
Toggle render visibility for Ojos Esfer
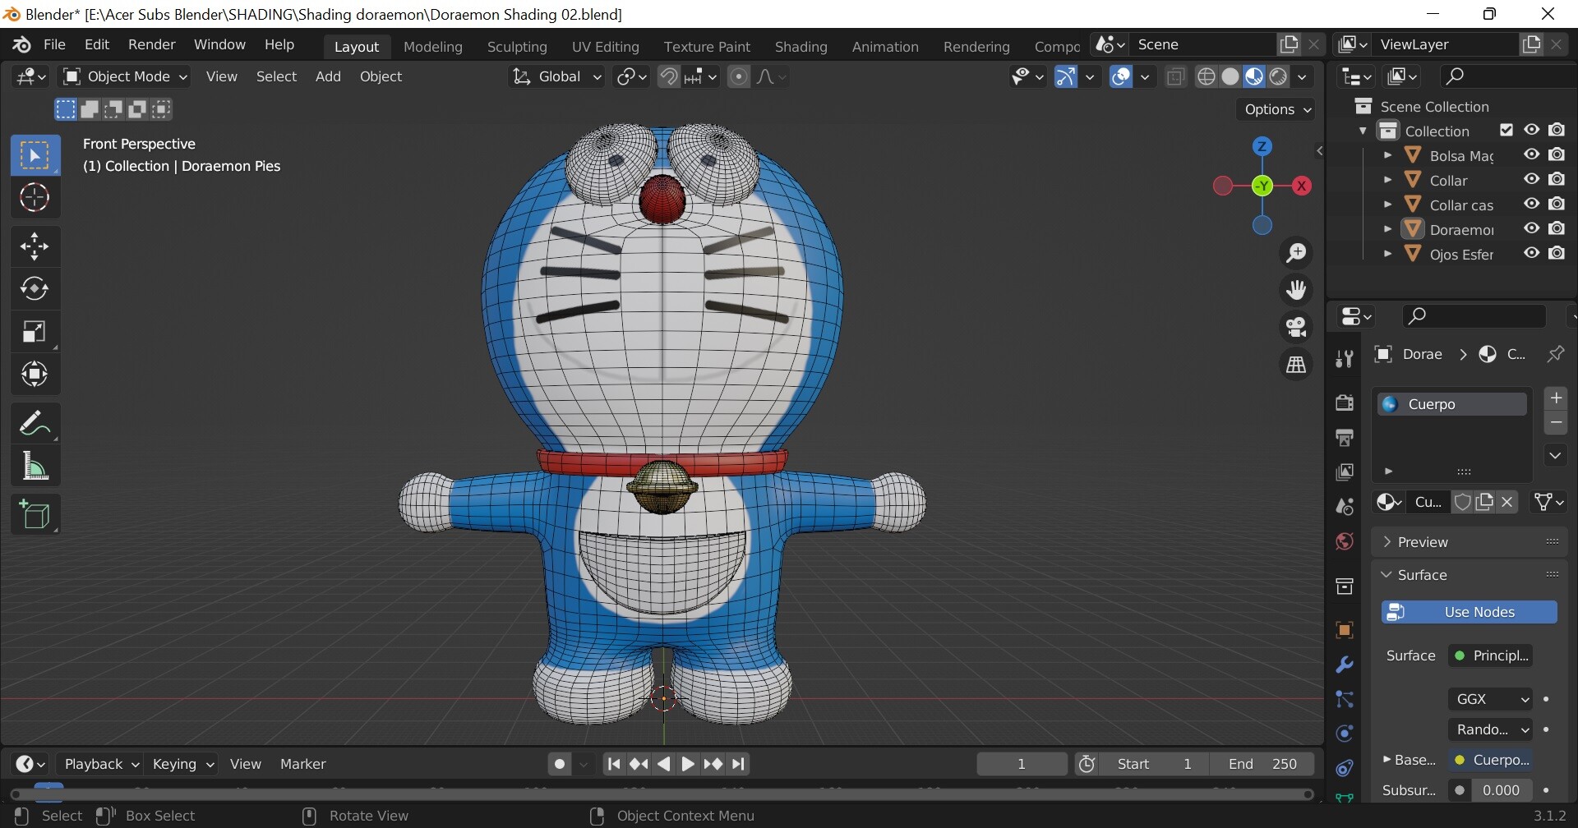tap(1558, 253)
